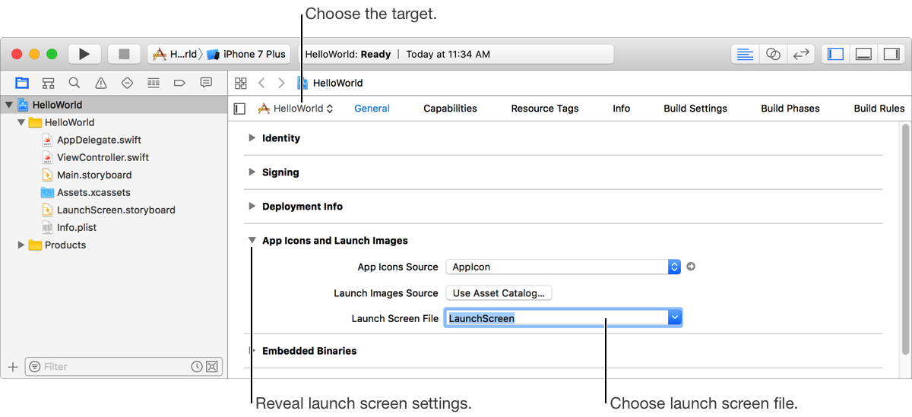Toggle the left Navigator panel visibility
The height and width of the screenshot is (417, 912).
pos(836,54)
